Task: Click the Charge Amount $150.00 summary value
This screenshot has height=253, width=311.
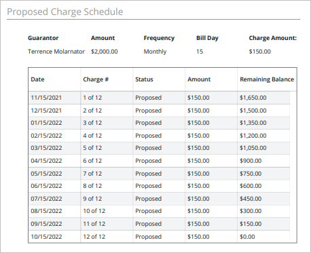Action: click(x=260, y=52)
